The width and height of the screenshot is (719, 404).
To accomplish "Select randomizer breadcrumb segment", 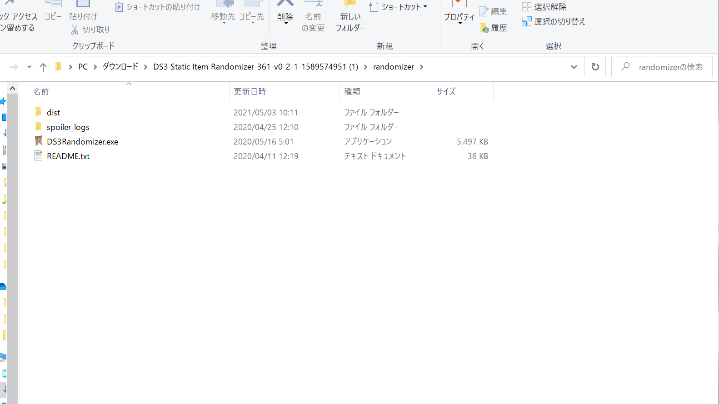I will (394, 67).
